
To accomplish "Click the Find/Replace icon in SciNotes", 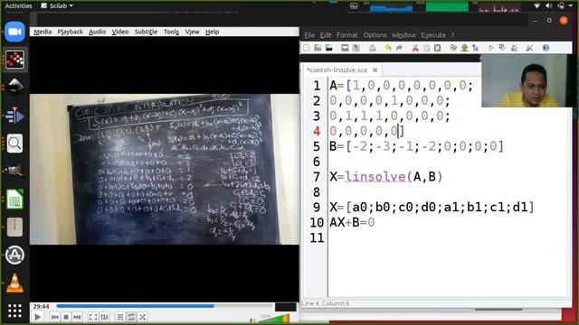I will [453, 48].
